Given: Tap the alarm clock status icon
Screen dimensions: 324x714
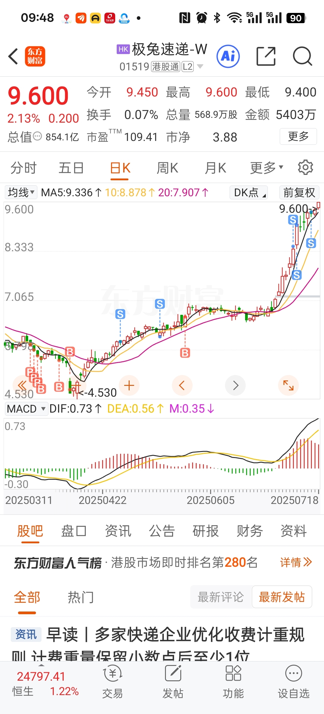Looking at the screenshot, I should (202, 18).
